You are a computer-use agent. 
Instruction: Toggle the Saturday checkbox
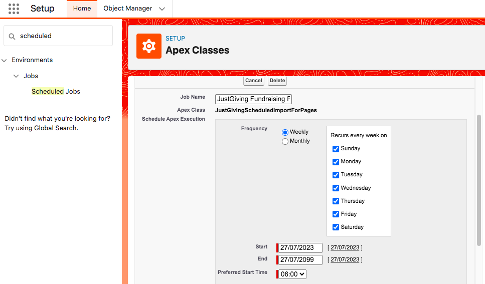[x=336, y=227]
